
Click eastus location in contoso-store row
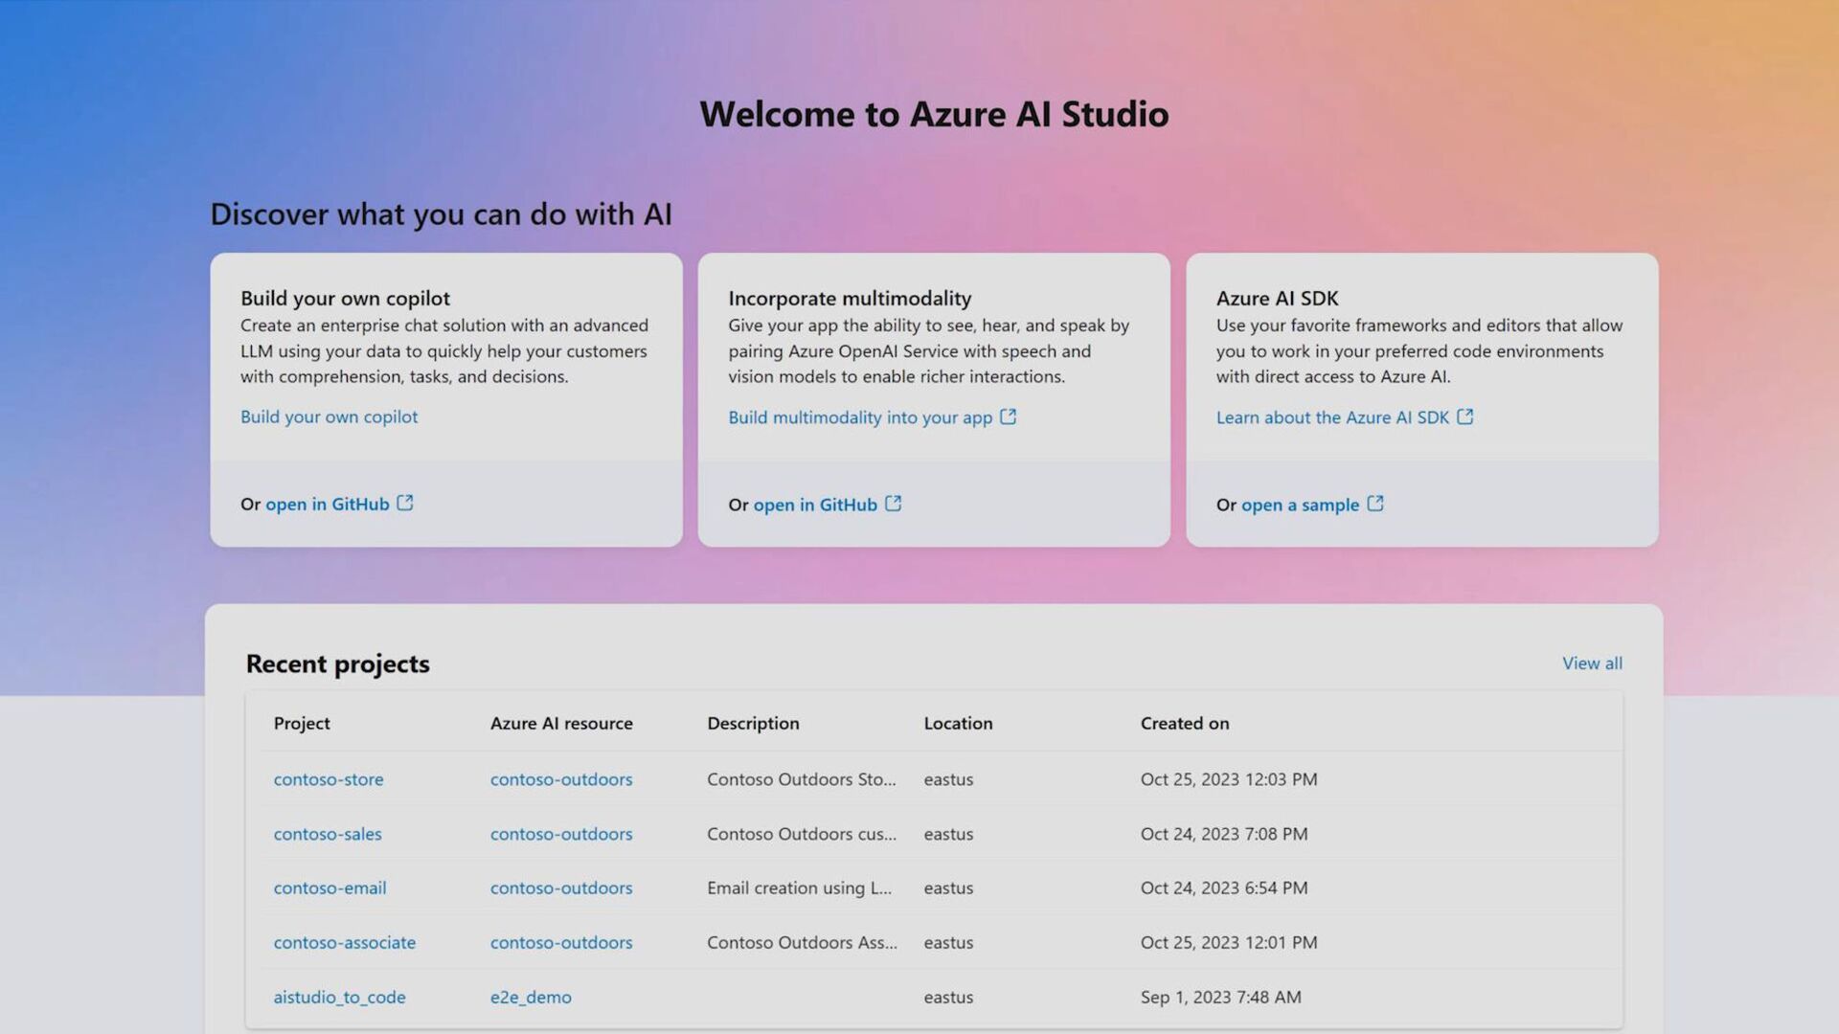(x=948, y=779)
